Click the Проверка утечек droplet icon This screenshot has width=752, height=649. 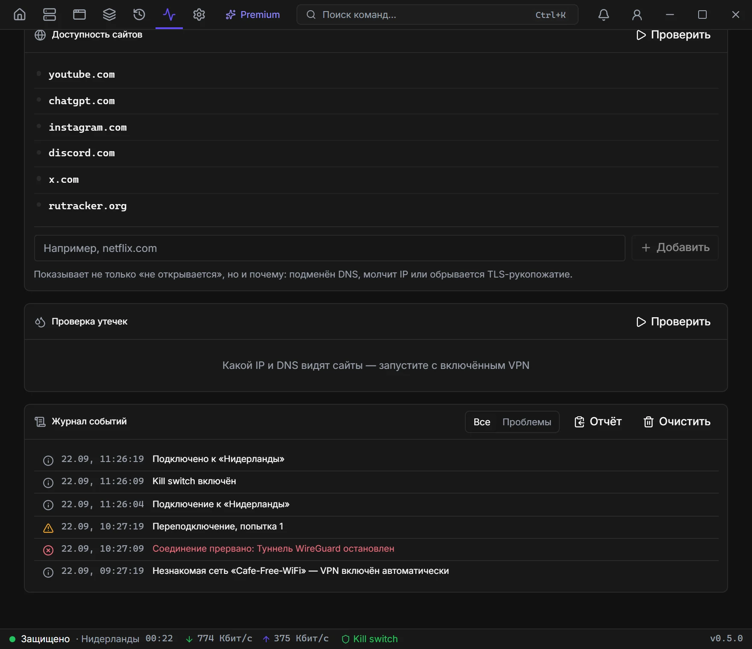tap(40, 322)
